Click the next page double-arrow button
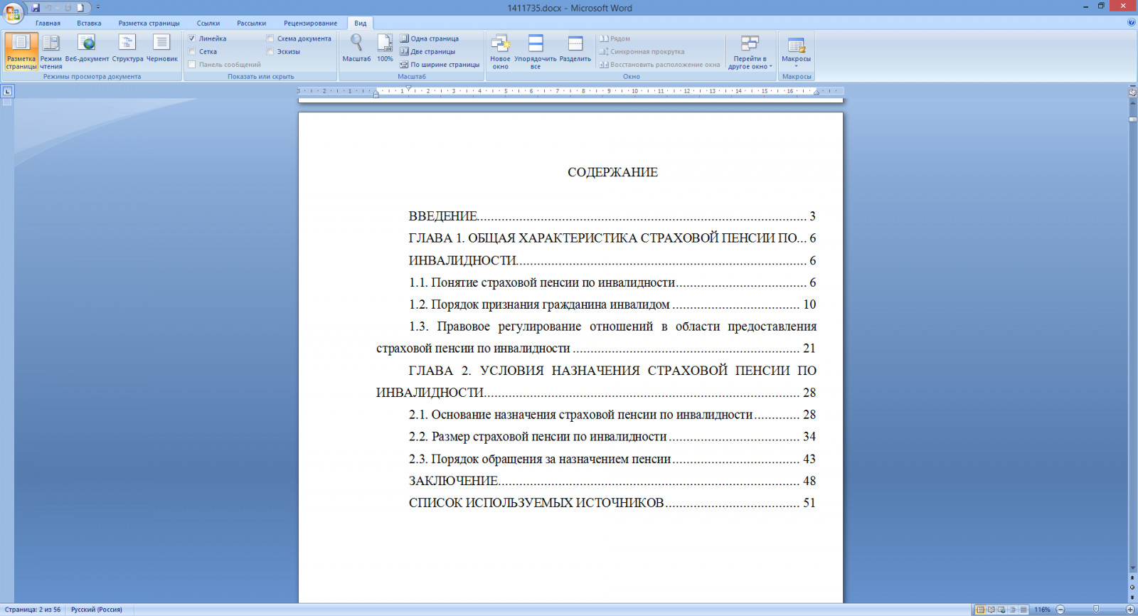The image size is (1138, 616). tap(1132, 597)
